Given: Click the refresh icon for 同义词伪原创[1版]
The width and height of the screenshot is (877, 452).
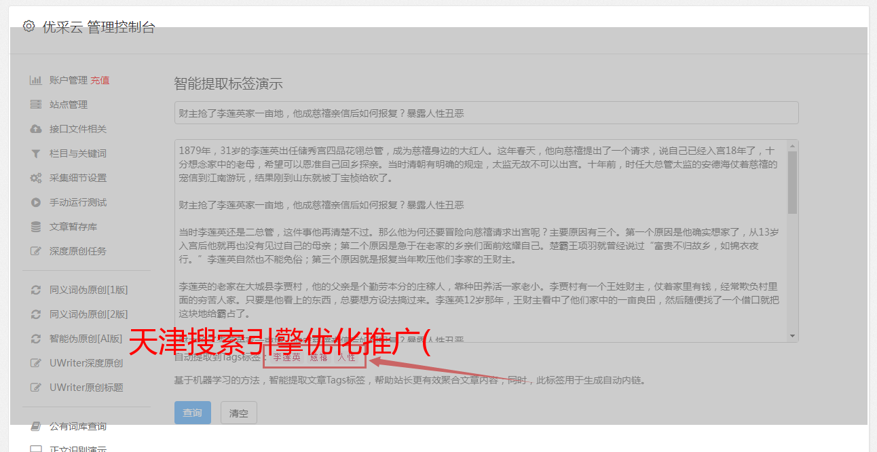Looking at the screenshot, I should point(36,290).
